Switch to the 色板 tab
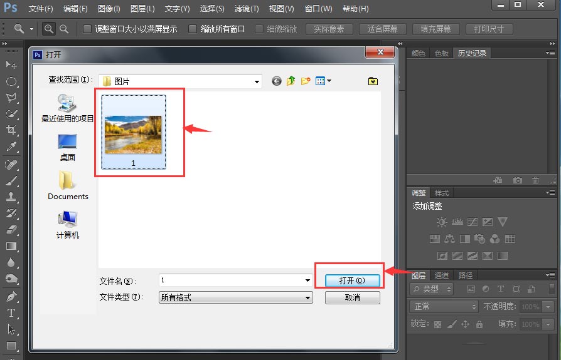 click(x=442, y=53)
